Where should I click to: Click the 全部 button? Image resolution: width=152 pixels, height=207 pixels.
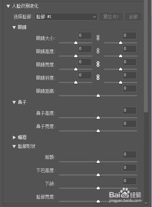[x=133, y=17]
